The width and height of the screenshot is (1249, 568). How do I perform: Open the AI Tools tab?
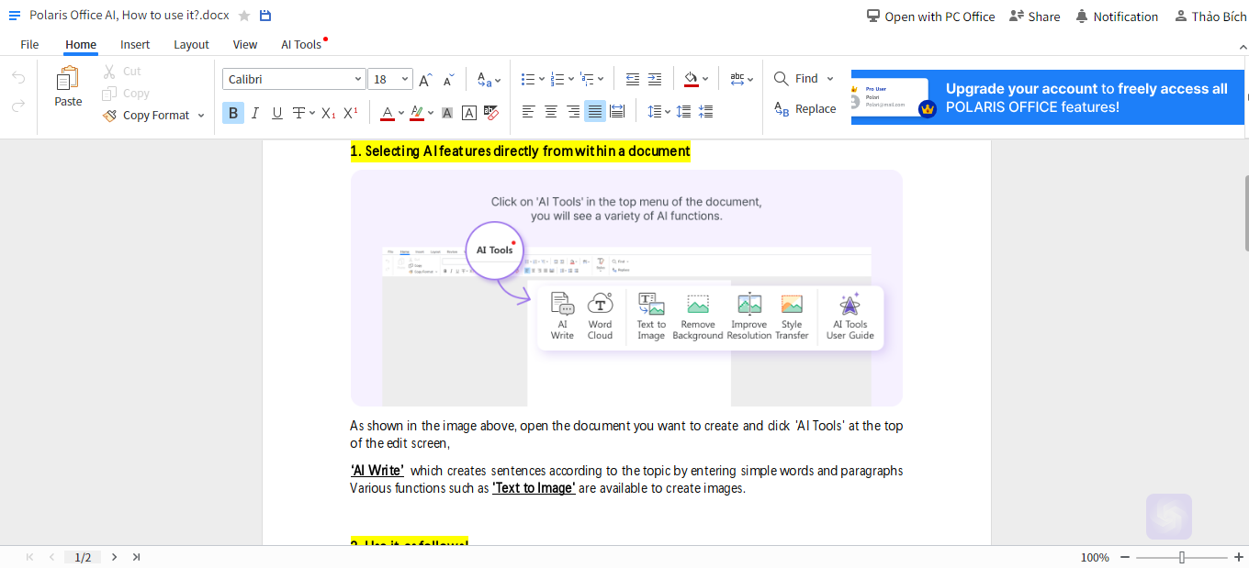click(x=301, y=44)
